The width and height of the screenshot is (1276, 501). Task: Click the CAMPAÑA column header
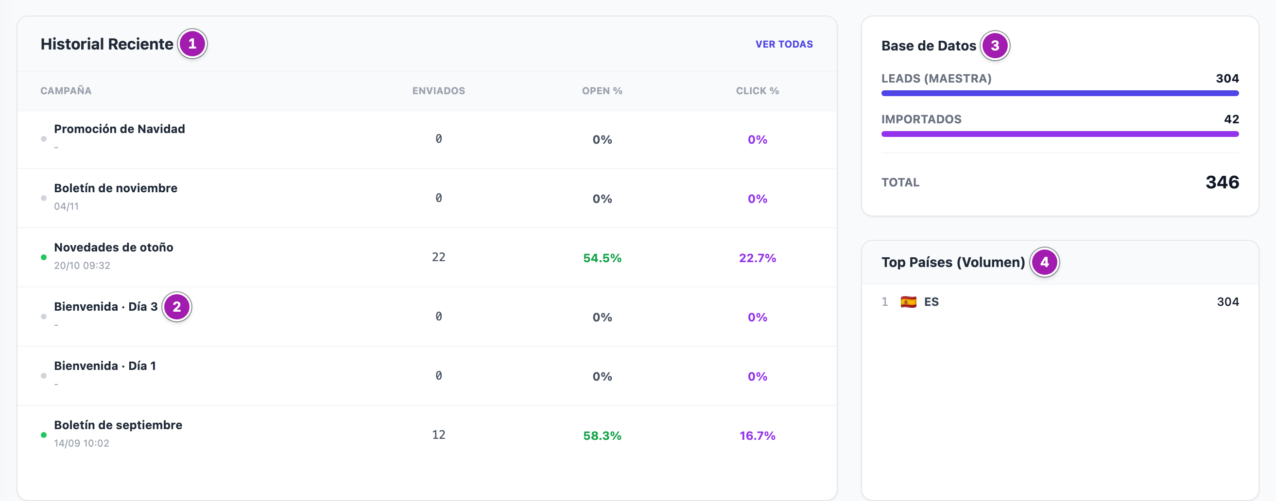coord(66,91)
